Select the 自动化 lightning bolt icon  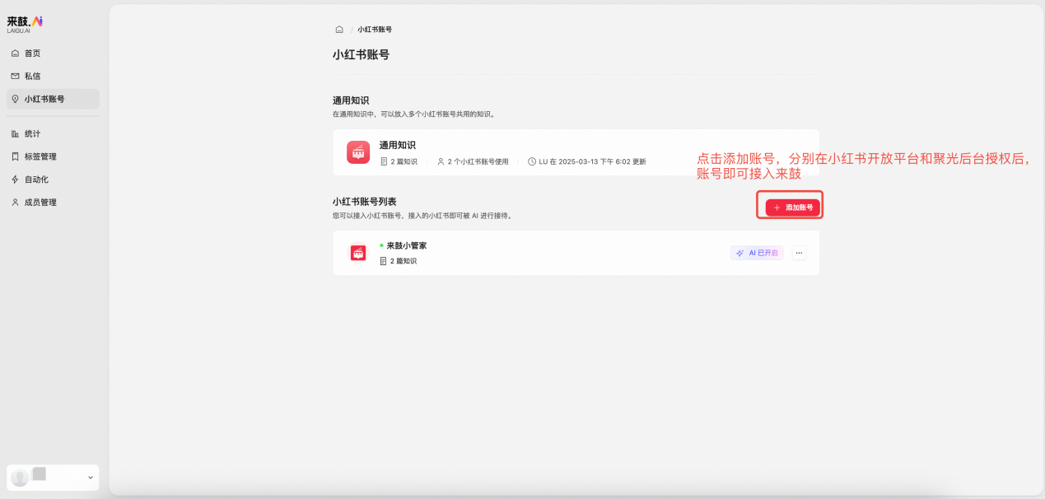14,179
